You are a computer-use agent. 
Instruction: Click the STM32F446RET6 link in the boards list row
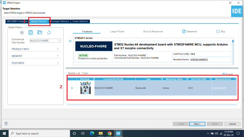(219, 88)
